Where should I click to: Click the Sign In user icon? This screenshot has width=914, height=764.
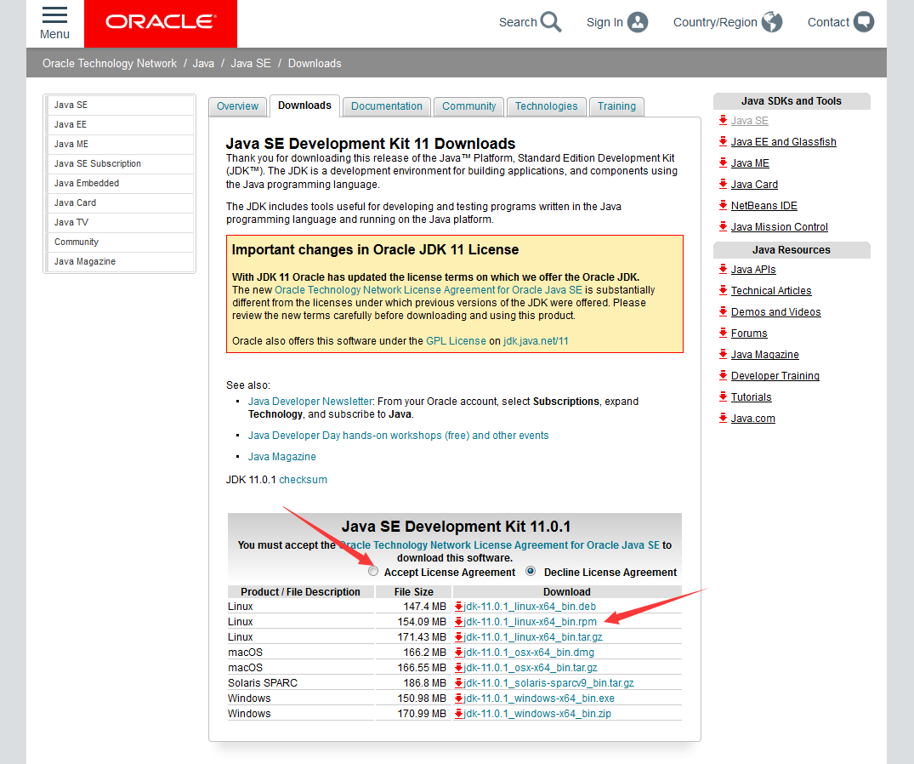638,22
